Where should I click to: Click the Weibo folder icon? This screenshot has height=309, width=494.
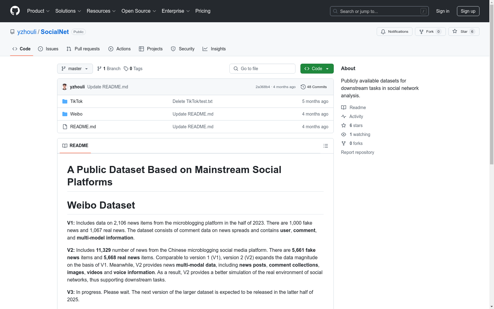65,114
